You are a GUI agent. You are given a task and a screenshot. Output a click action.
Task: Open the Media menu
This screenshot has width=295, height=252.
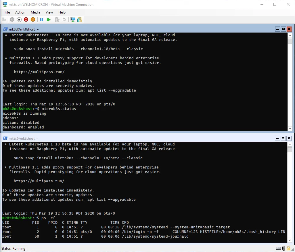tap(35, 12)
